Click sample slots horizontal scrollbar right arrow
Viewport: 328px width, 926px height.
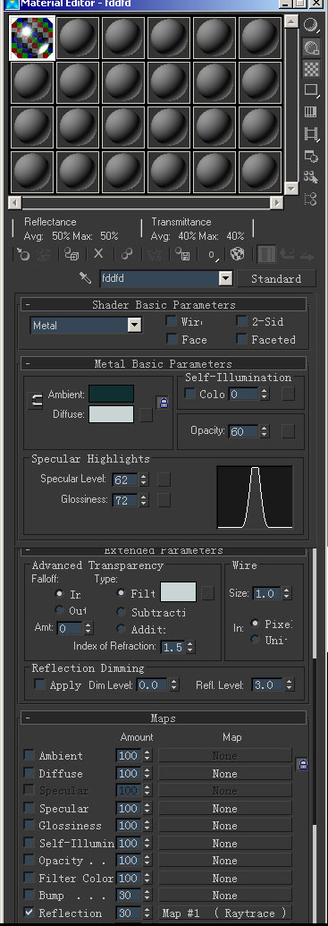277,202
